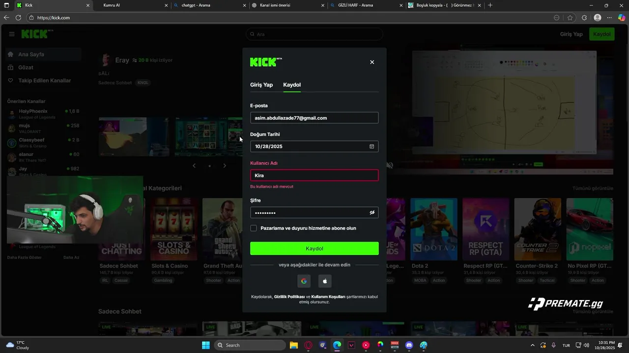This screenshot has height=353, width=629.
Task: Click the Tactical tag under Counter-Strike 2
Action: (x=546, y=280)
